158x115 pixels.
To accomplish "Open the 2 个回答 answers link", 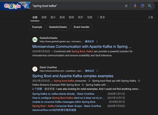I will (37, 89).
